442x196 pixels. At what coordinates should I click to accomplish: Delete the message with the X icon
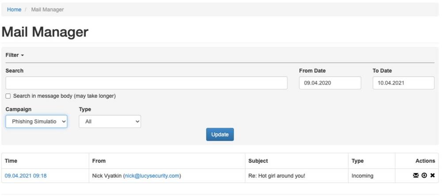click(x=432, y=175)
